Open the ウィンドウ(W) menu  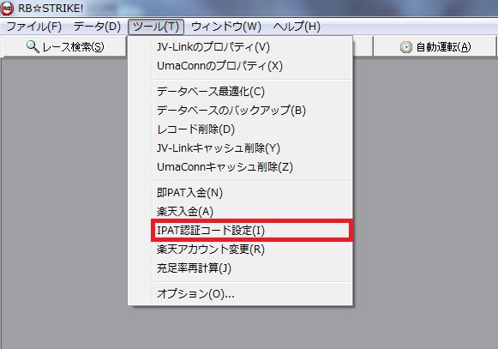pyautogui.click(x=226, y=27)
